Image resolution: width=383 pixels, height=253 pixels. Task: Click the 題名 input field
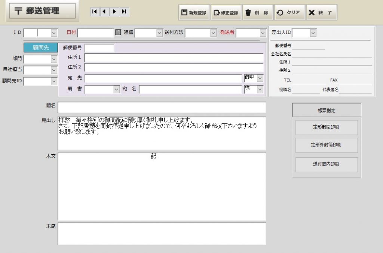point(162,108)
